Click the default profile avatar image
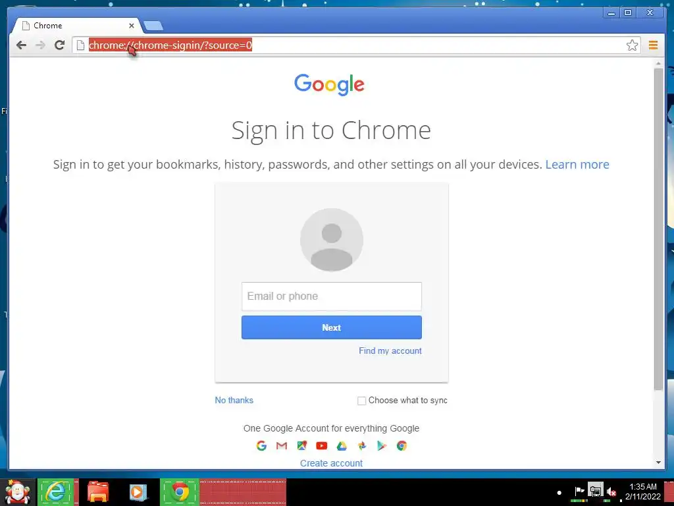 332,240
